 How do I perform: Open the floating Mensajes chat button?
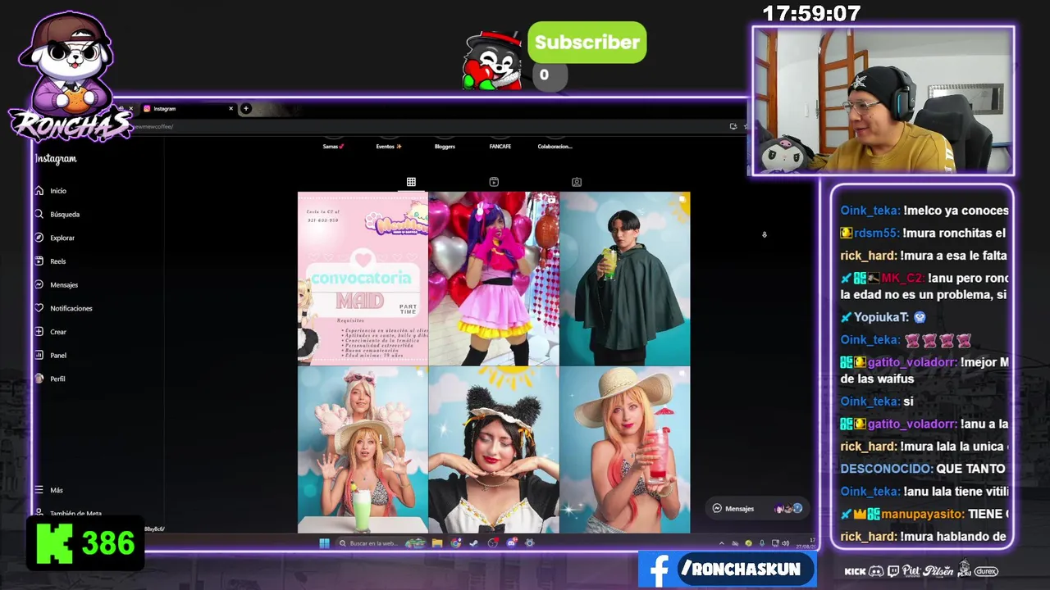tap(756, 509)
